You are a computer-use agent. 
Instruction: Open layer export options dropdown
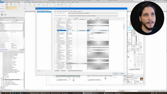[x=93, y=13]
